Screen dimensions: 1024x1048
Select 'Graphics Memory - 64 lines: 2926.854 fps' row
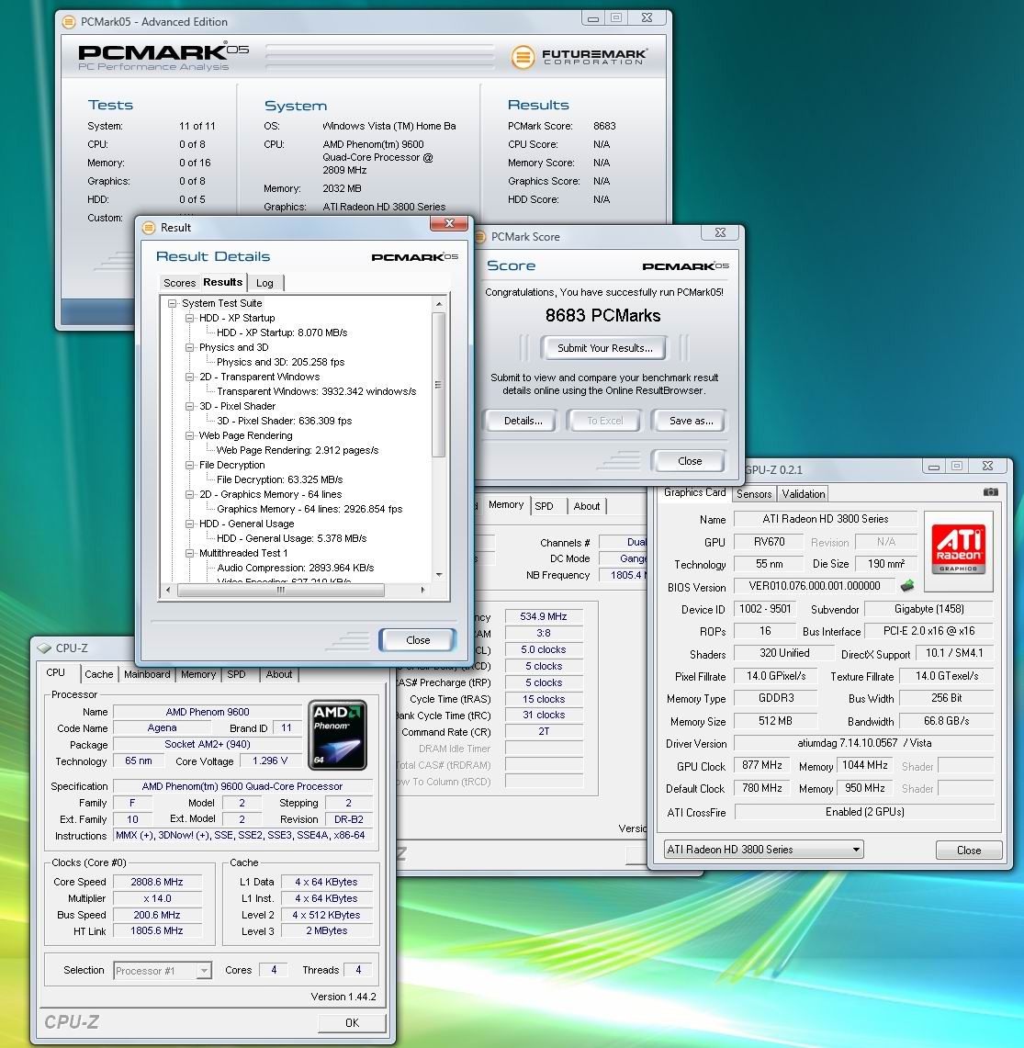point(309,509)
